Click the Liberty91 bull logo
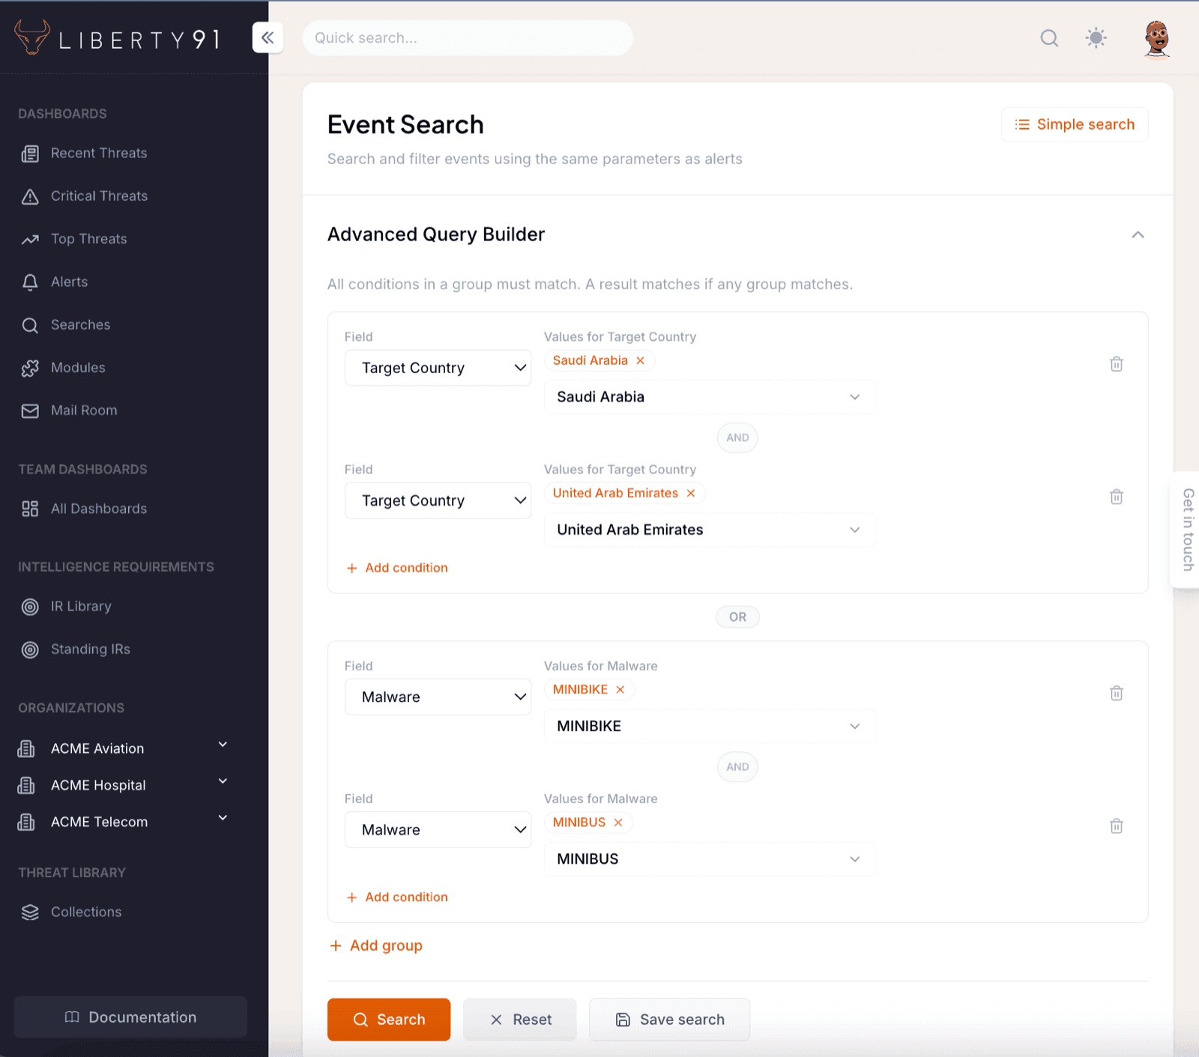 tap(32, 37)
